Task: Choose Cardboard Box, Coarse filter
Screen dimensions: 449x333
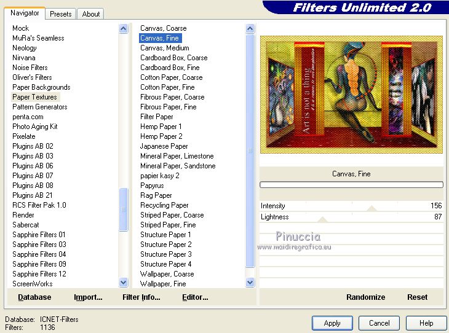Action: click(x=174, y=58)
